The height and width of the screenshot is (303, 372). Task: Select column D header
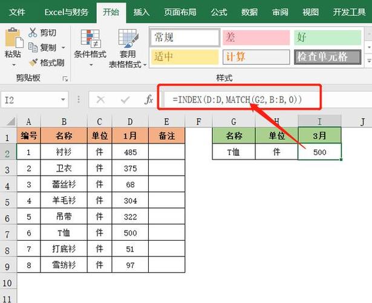click(x=130, y=121)
